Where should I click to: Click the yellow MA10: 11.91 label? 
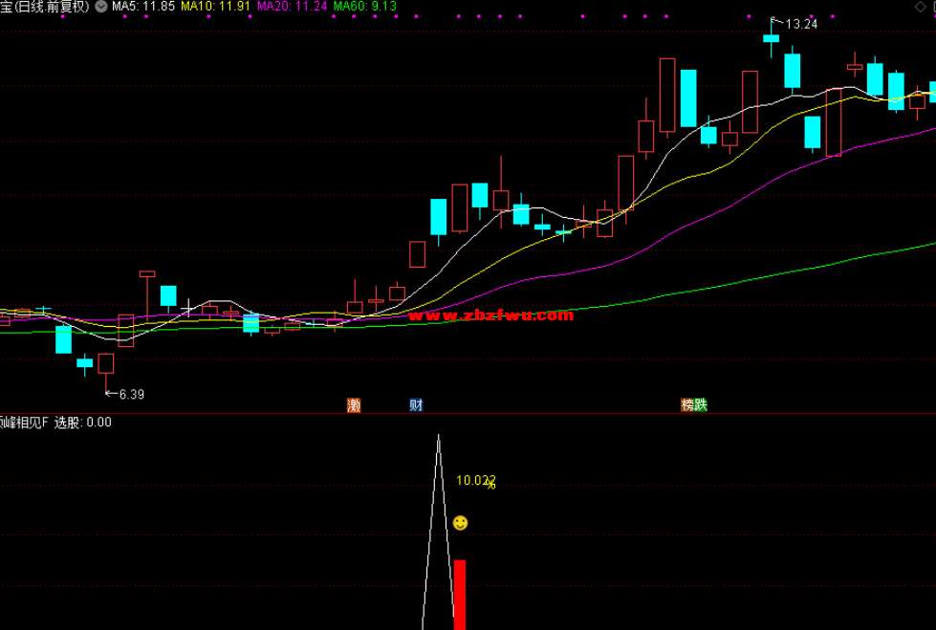(x=215, y=7)
